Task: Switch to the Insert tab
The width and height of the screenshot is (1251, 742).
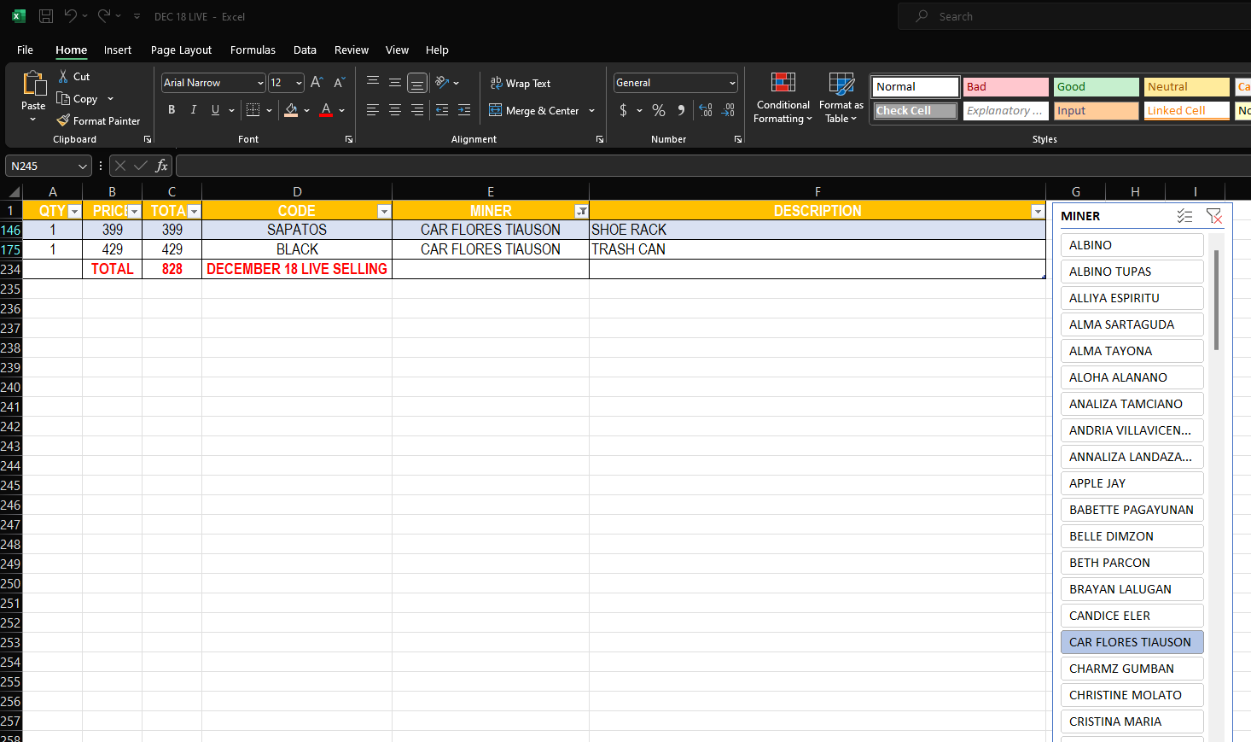Action: point(118,50)
